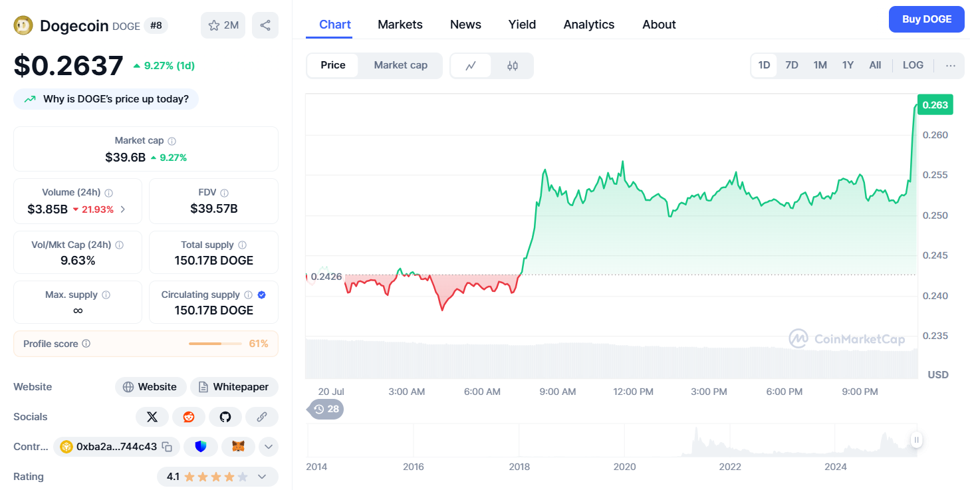Image resolution: width=970 pixels, height=490 pixels.
Task: Set chart range to 1M
Action: [x=820, y=65]
